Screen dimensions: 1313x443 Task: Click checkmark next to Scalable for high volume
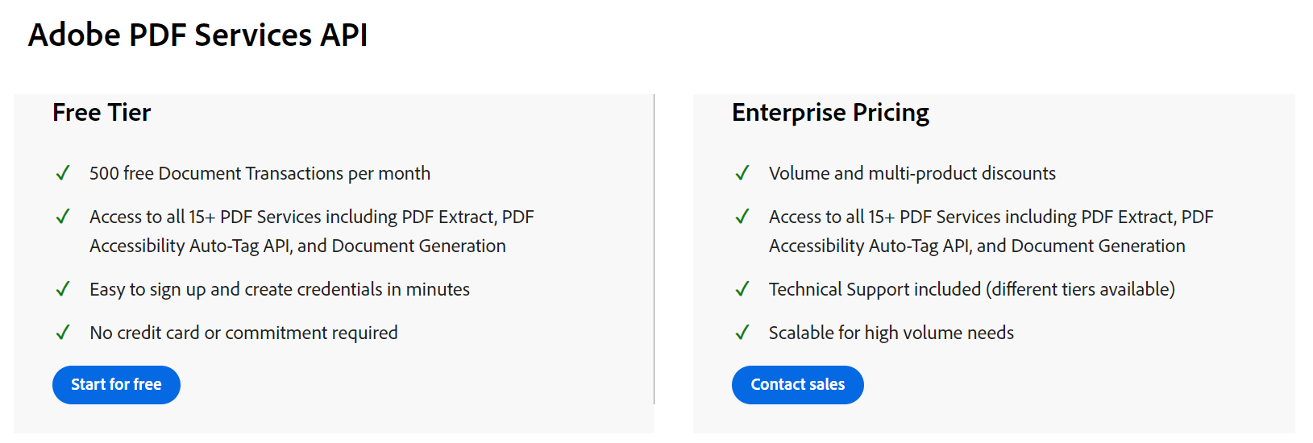pyautogui.click(x=742, y=333)
